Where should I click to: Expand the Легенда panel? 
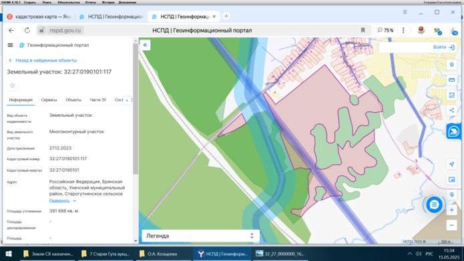(x=201, y=236)
